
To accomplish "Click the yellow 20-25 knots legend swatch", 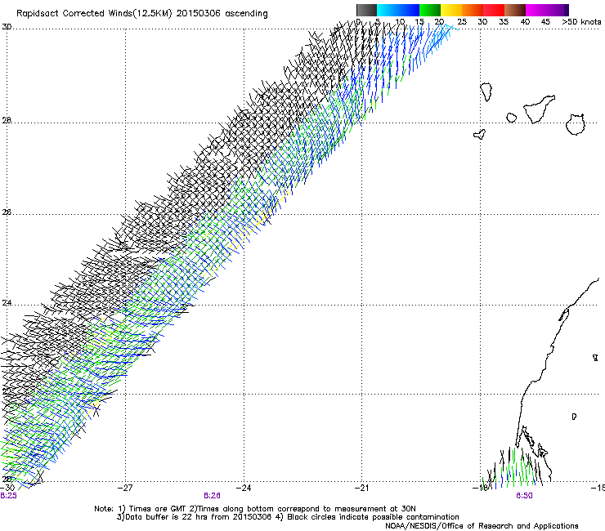I will (451, 10).
